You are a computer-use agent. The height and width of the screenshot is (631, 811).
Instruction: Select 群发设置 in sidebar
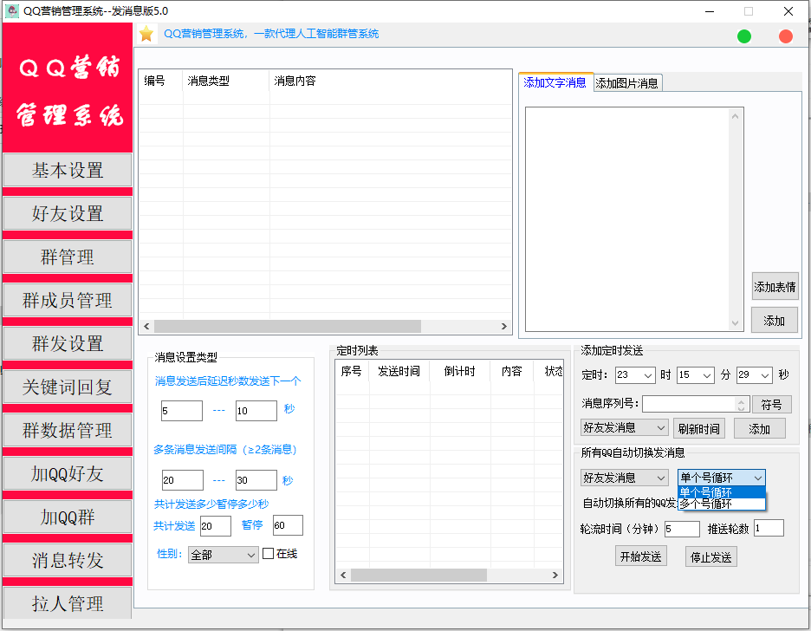pos(68,343)
